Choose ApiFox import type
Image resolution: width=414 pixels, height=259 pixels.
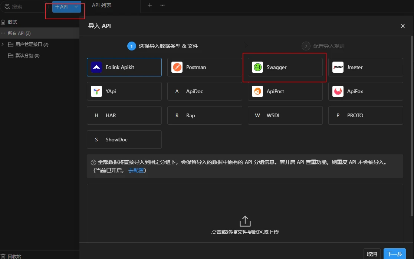pyautogui.click(x=366, y=91)
